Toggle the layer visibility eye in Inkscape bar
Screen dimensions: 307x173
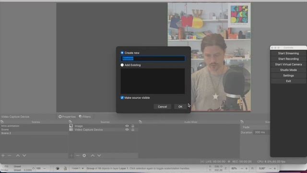(58, 168)
